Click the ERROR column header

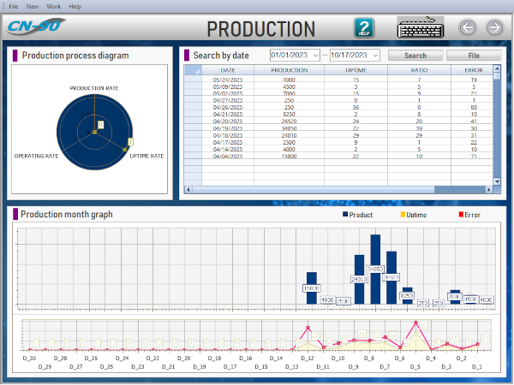472,70
